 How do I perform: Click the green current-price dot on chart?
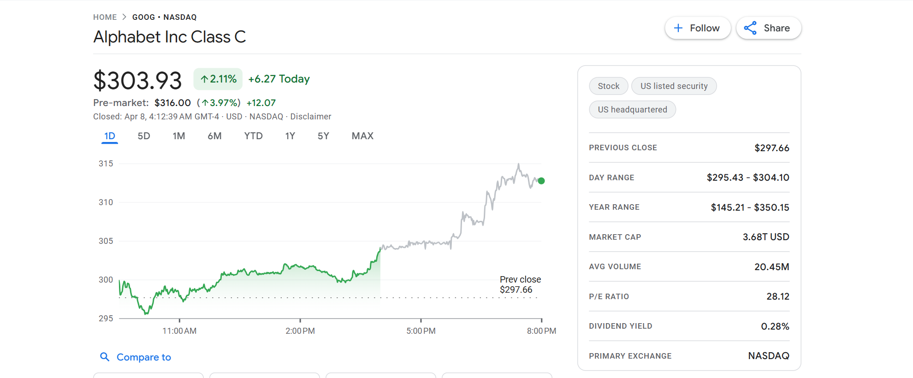[541, 181]
